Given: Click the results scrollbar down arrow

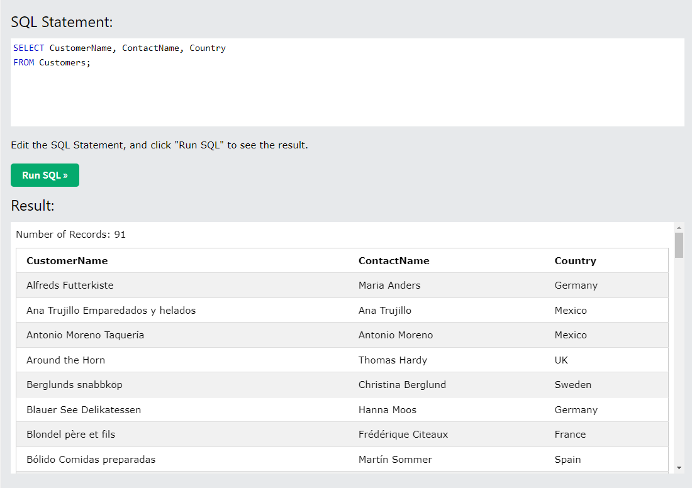Looking at the screenshot, I should click(679, 468).
